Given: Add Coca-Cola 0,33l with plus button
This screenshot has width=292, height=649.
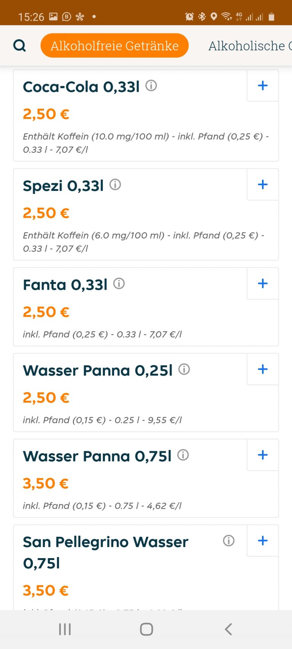Looking at the screenshot, I should [263, 86].
